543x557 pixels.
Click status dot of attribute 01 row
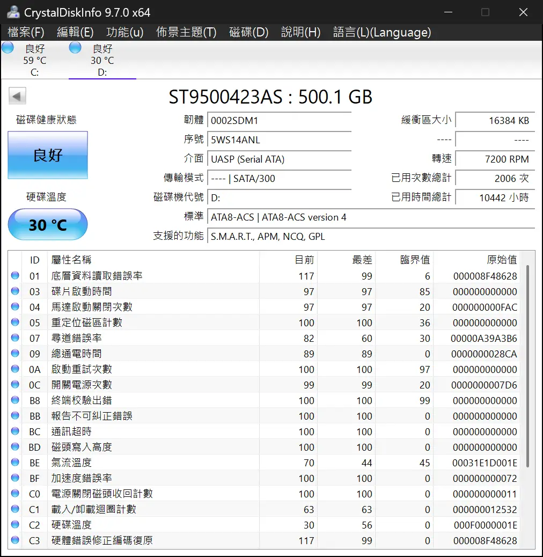[x=15, y=275]
